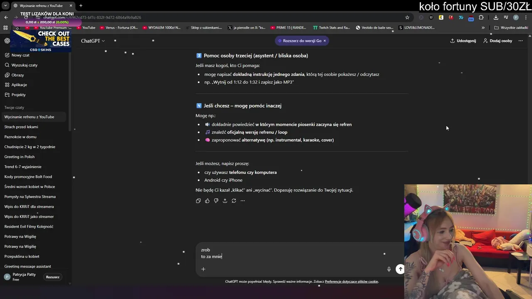Open Pomysły na Sylwestra Streama chat
This screenshot has width=532, height=299.
(x=30, y=196)
